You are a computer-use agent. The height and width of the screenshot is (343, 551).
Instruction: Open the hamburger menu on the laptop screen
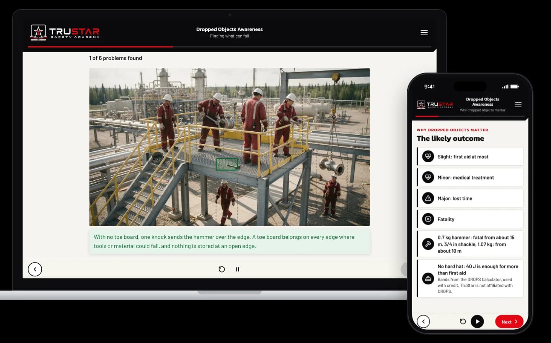(x=424, y=33)
